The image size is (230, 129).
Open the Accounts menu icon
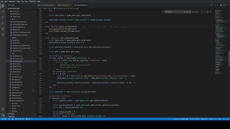pyautogui.click(x=3, y=109)
